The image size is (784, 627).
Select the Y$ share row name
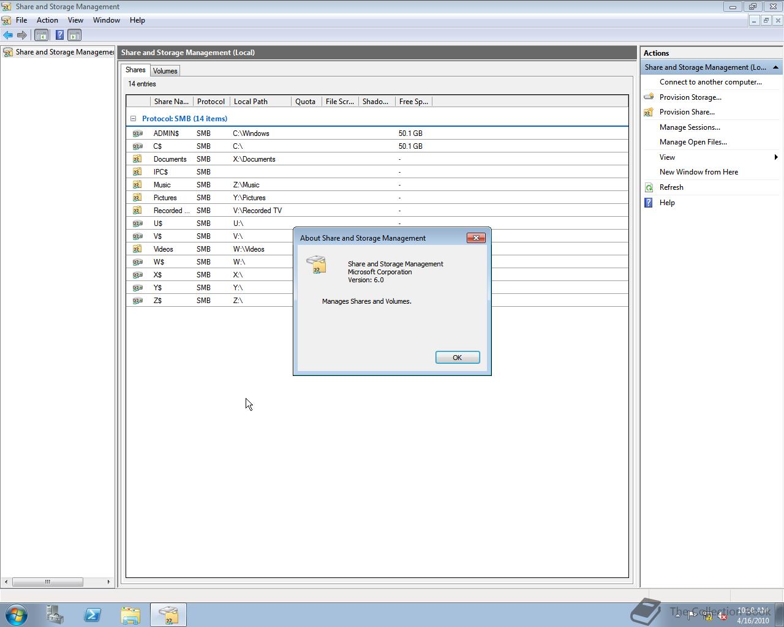pos(158,288)
